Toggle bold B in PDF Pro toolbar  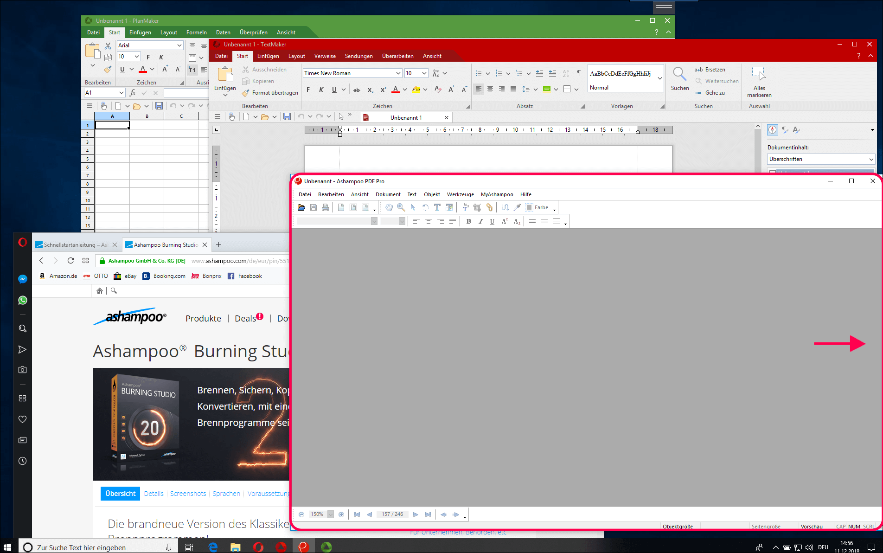click(x=468, y=221)
